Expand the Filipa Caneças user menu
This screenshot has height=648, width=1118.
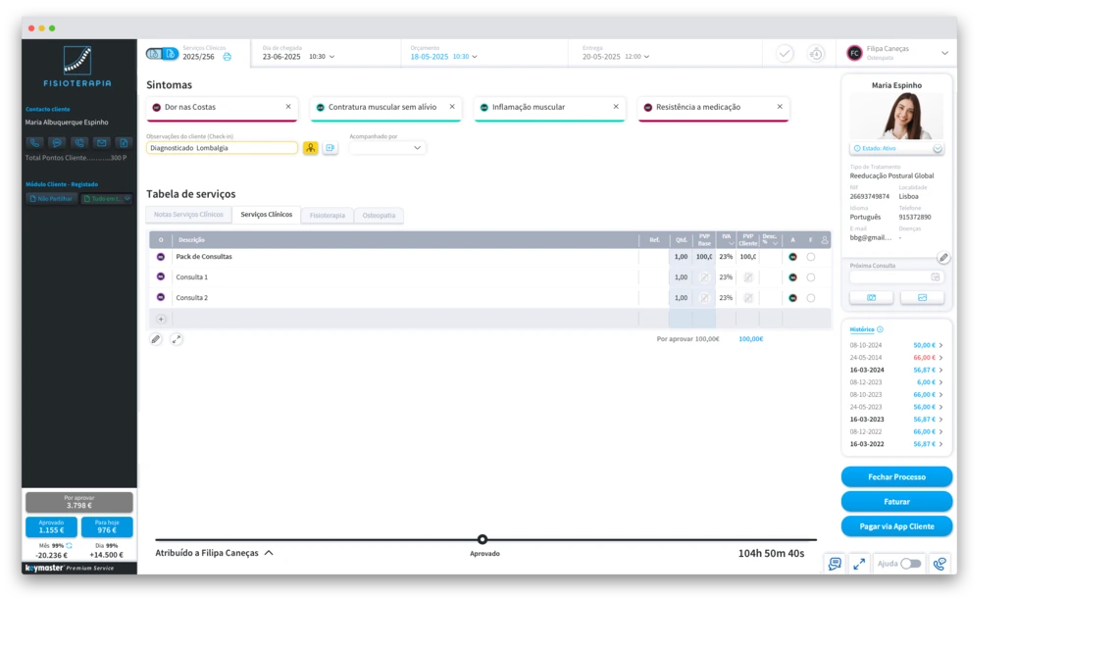(x=944, y=53)
